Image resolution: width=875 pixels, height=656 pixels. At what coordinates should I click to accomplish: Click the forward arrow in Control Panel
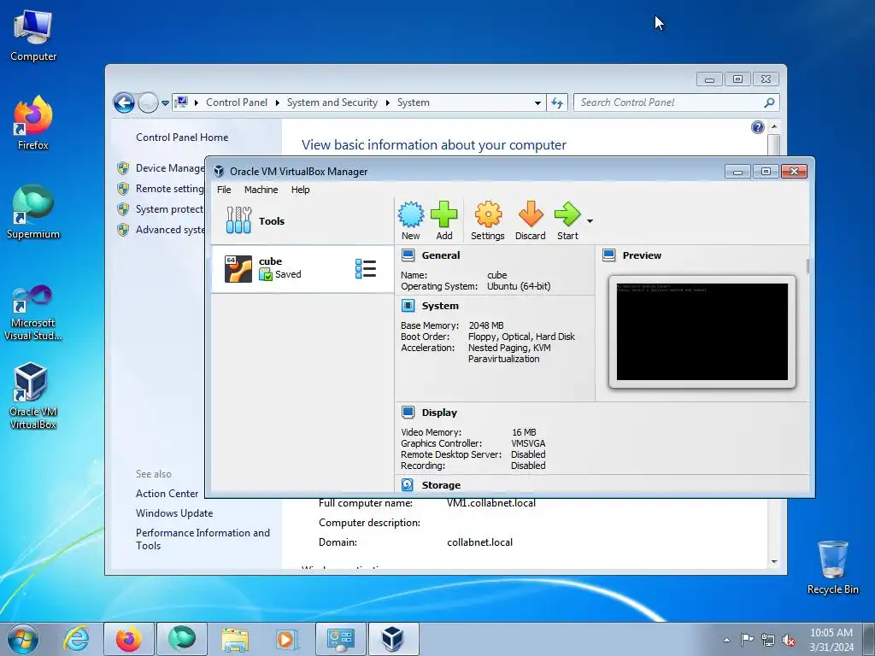(148, 102)
